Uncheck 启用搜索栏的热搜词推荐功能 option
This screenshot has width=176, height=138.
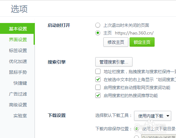(98, 95)
